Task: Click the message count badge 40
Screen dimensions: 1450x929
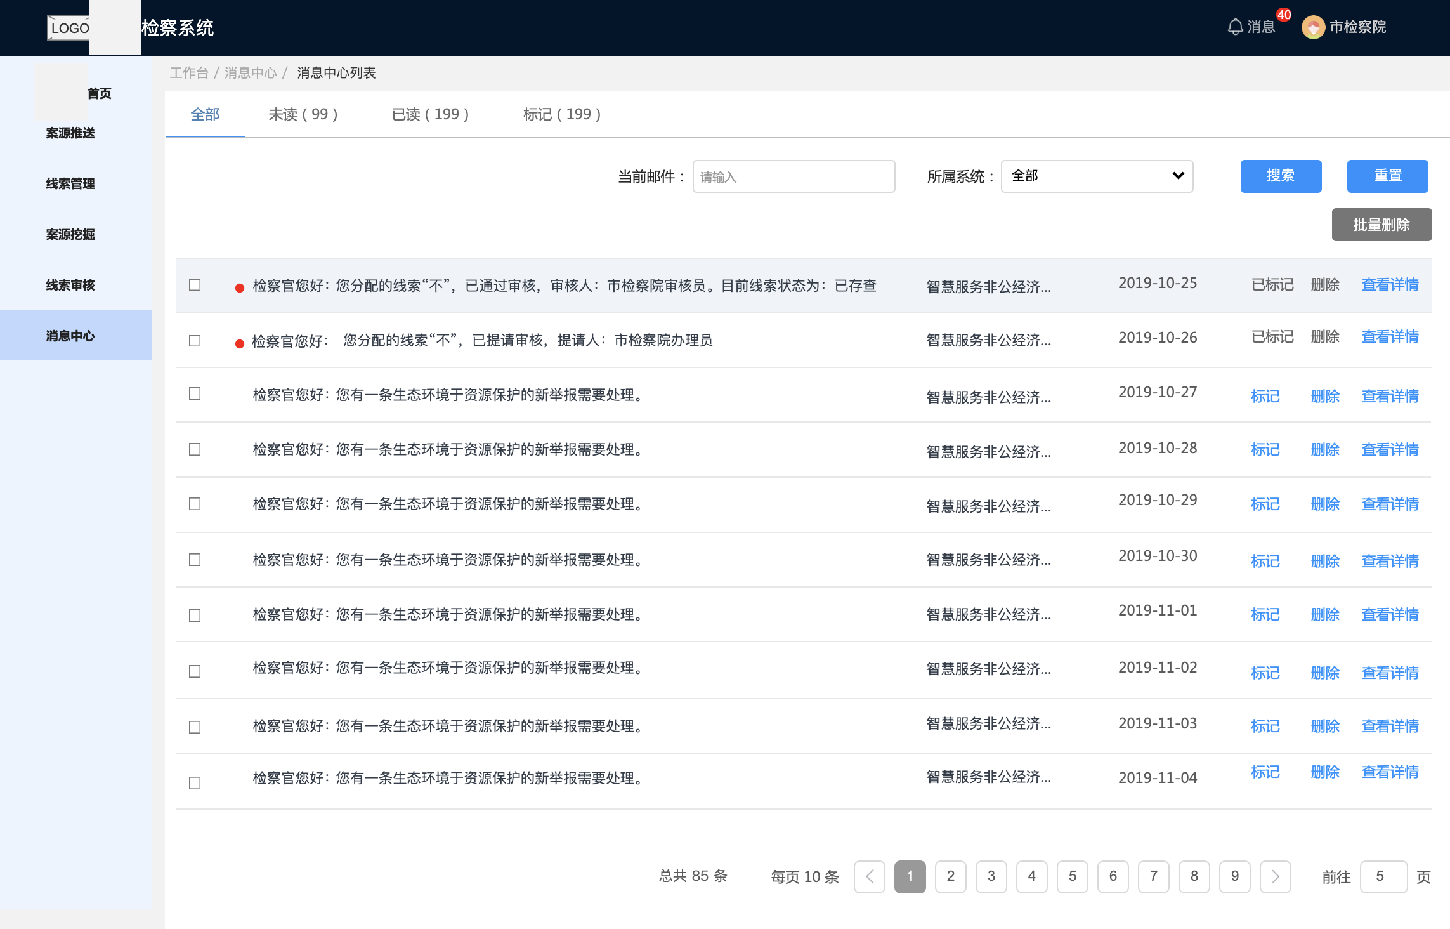Action: pos(1284,15)
